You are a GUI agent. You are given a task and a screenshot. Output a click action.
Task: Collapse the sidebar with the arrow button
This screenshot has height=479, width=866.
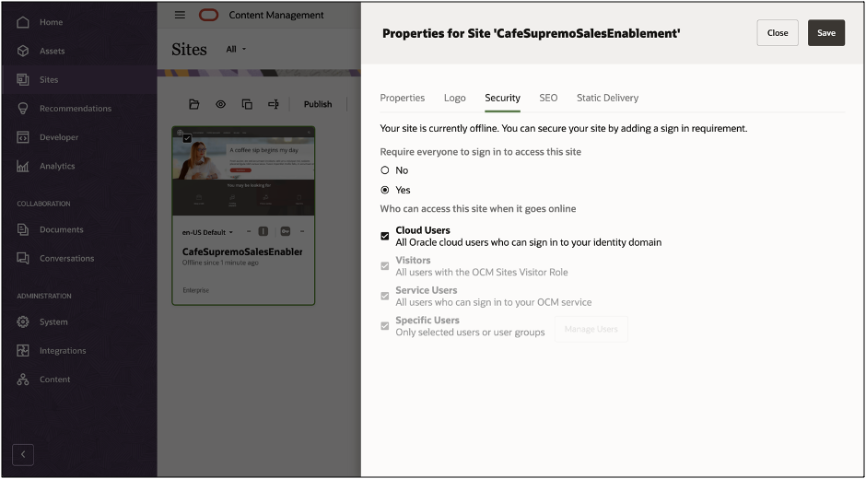click(x=23, y=455)
